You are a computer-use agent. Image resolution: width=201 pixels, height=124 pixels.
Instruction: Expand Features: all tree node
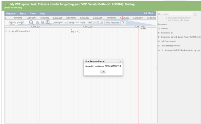click(x=159, y=33)
